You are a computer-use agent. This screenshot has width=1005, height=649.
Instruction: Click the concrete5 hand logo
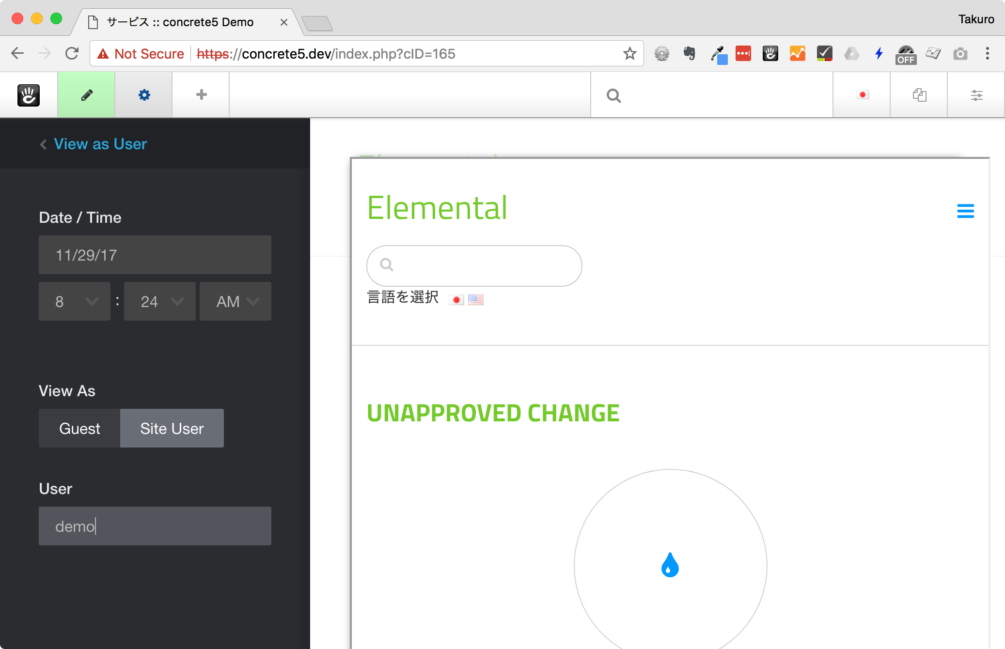pos(28,94)
